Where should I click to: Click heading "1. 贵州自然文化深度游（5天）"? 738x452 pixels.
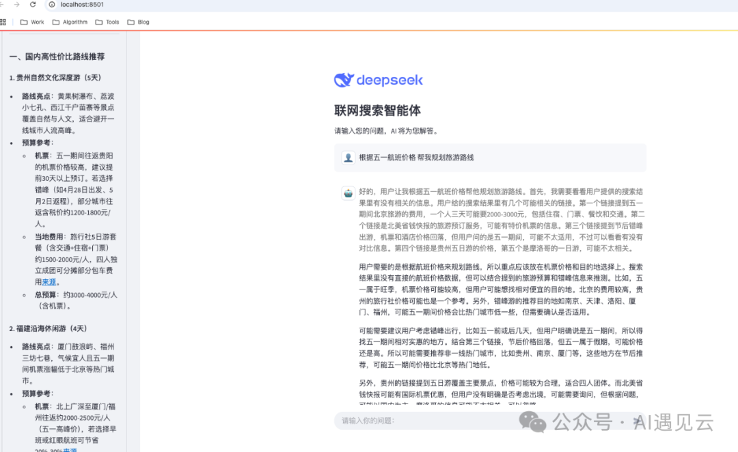click(x=55, y=78)
